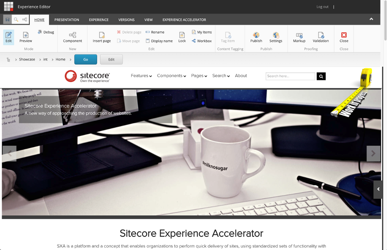Click the Component icon to add a component
This screenshot has height=250, width=387.
(72, 37)
